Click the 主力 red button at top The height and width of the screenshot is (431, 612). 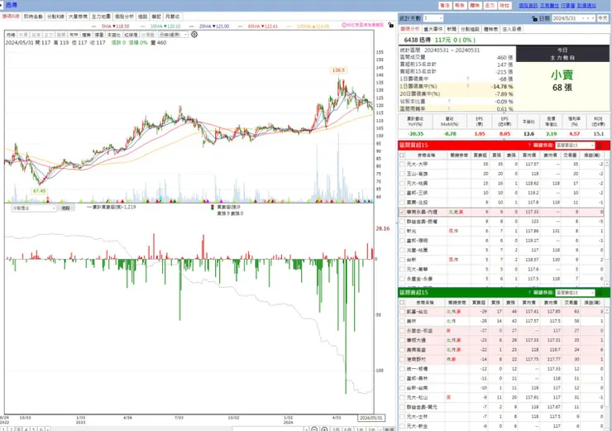[490, 6]
